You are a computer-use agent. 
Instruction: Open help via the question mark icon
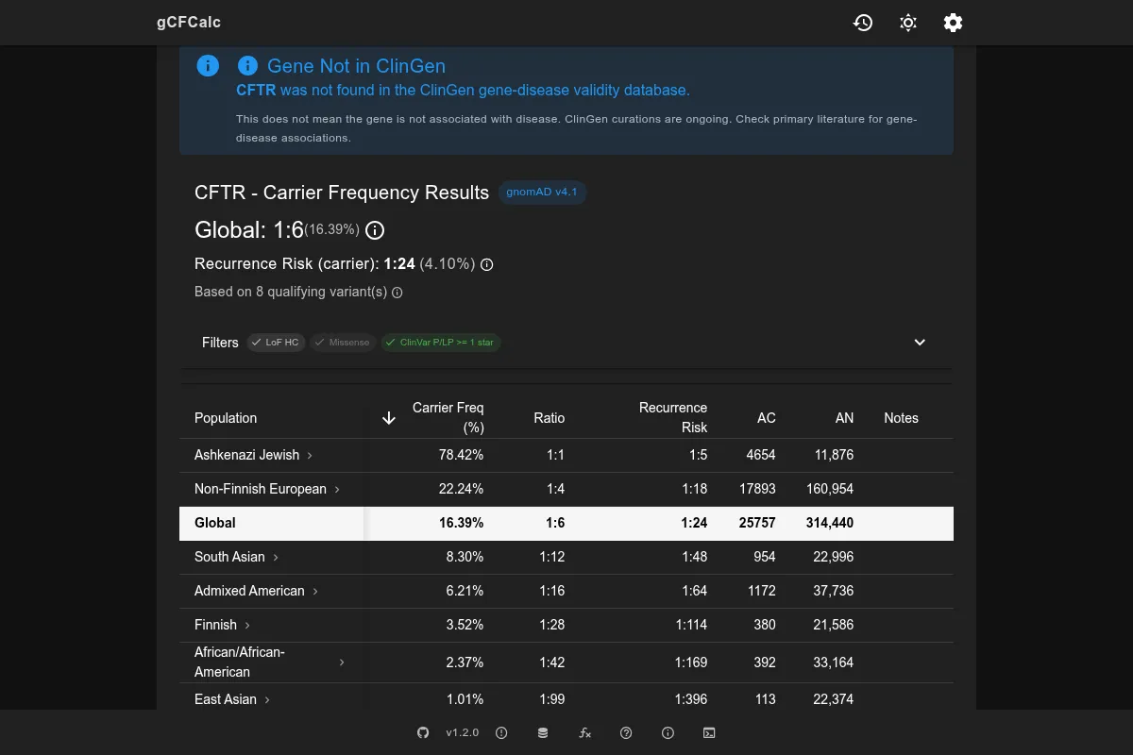pyautogui.click(x=626, y=732)
